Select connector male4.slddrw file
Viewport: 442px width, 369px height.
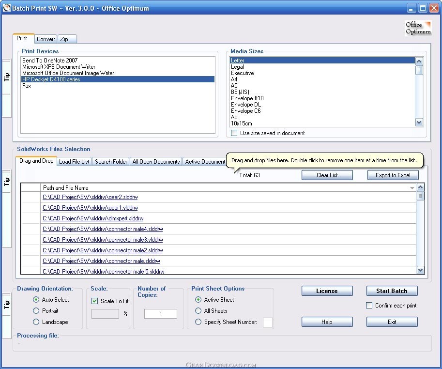pyautogui.click(x=103, y=229)
